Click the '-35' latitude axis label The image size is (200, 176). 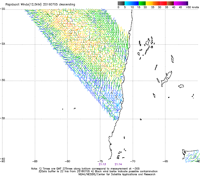click(x=2, y=118)
